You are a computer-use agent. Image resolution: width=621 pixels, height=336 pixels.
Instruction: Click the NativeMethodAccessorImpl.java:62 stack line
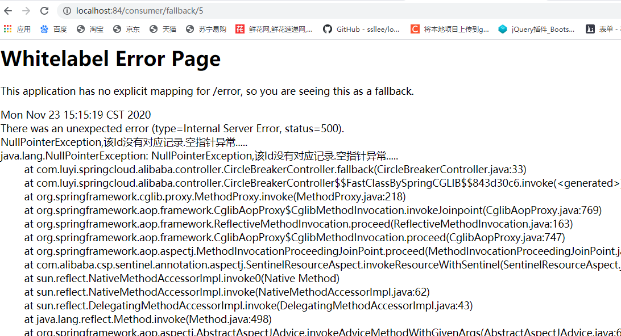[x=227, y=292]
